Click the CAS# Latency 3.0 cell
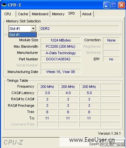 click(x=47, y=93)
